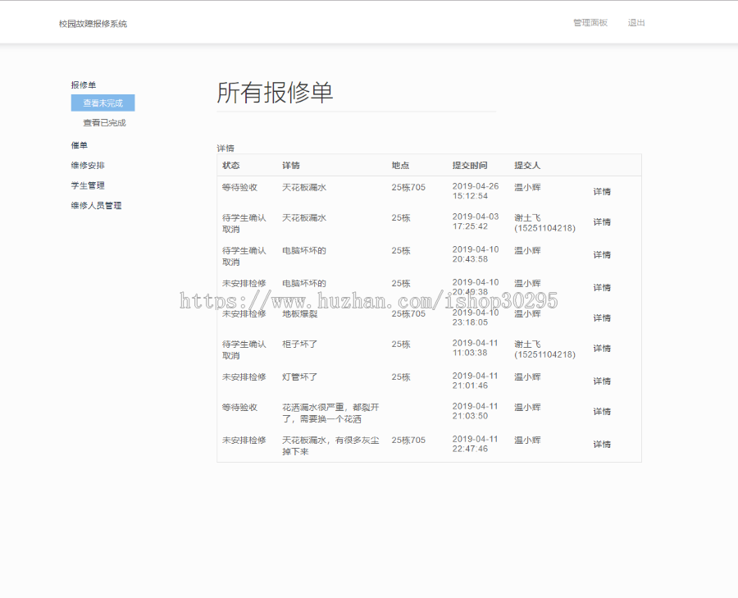Viewport: 738px width, 598px height.
Task: Click the 地点 column header
Action: 400,165
